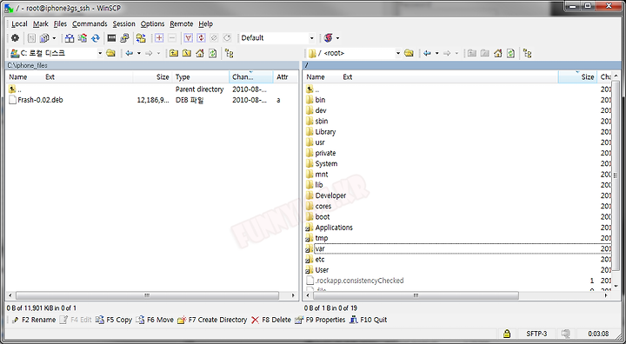This screenshot has width=626, height=344.
Task: Open the Remote menu
Action: (181, 24)
